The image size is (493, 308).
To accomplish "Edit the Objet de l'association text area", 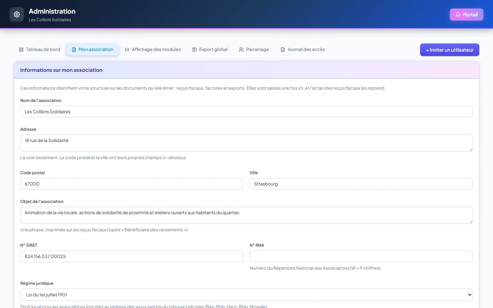I will pos(246,215).
